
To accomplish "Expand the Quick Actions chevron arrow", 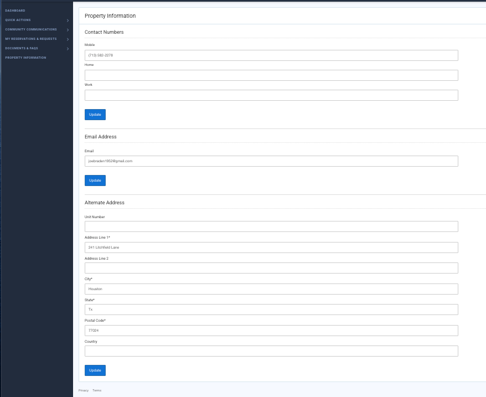I will click(x=68, y=20).
